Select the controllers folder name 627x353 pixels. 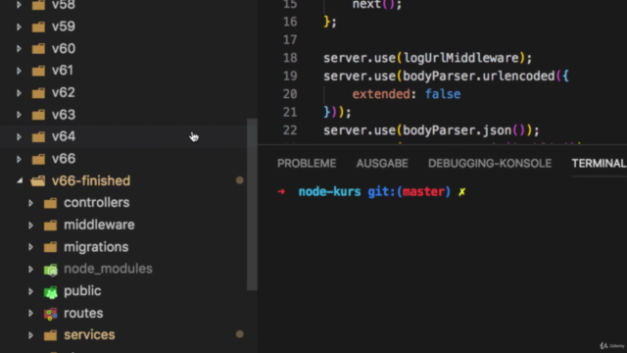pos(97,203)
